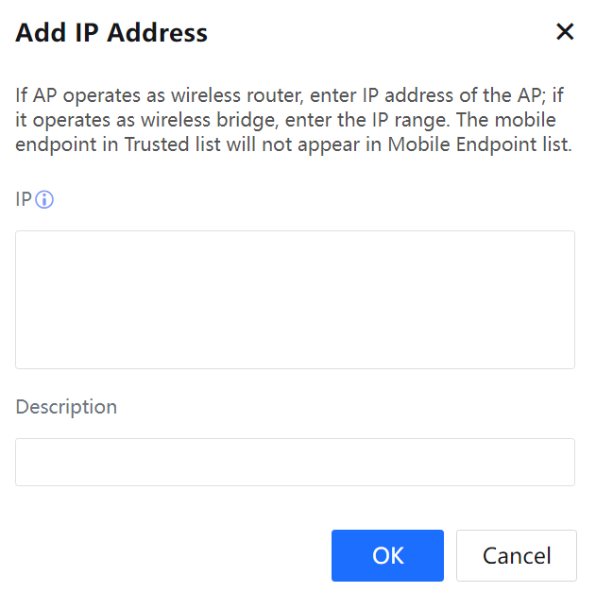
Task: Close the Add IP Address dialog
Action: [565, 32]
